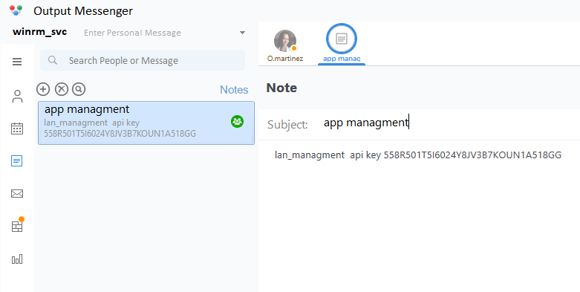Image resolution: width=580 pixels, height=292 pixels.
Task: Click the Search People or Message box
Action: tap(143, 60)
